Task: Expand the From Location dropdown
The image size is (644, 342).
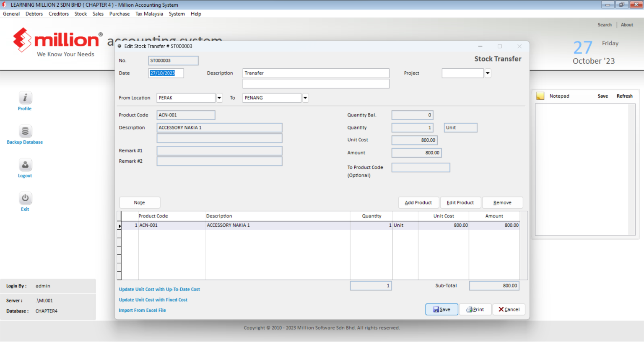Action: coord(219,98)
